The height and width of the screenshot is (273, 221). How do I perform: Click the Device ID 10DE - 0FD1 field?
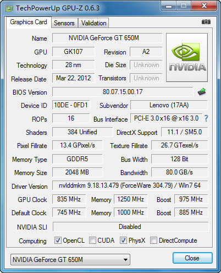coord(71,105)
